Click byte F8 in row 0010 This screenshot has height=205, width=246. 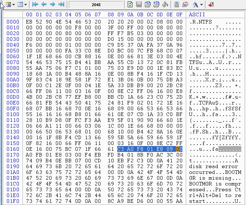pyautogui.click(x=78, y=27)
